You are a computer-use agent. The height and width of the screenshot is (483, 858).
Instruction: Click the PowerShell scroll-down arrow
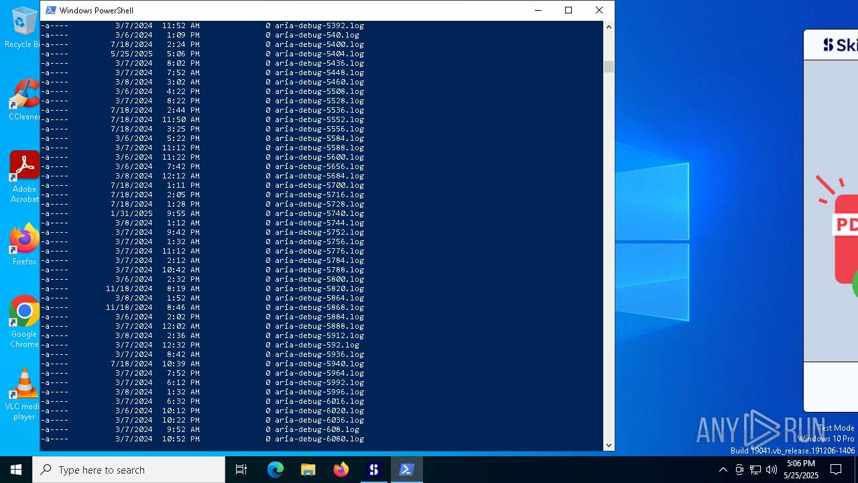click(x=609, y=445)
